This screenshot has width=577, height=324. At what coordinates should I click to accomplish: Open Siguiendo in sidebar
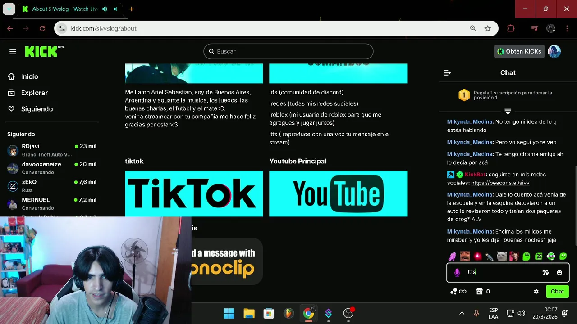tap(31, 109)
